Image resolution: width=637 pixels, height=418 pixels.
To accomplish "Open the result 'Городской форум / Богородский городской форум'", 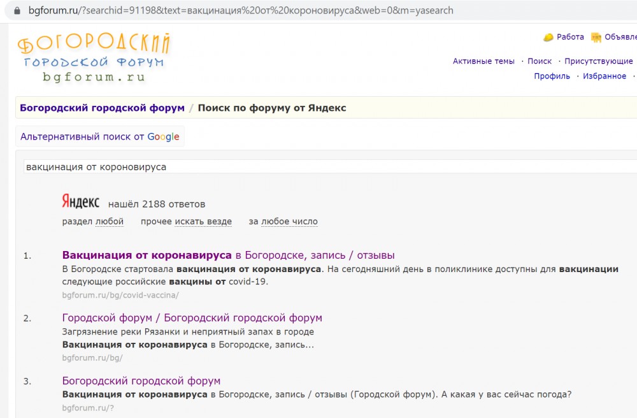I will (192, 317).
